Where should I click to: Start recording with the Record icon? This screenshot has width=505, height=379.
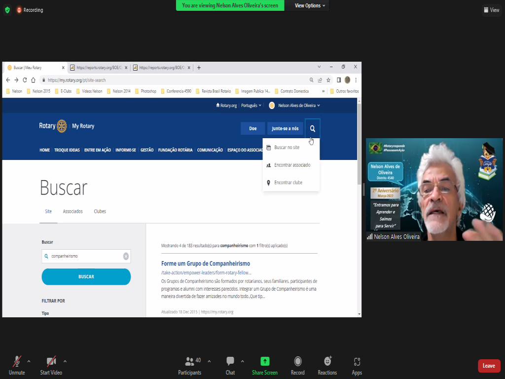(297, 361)
